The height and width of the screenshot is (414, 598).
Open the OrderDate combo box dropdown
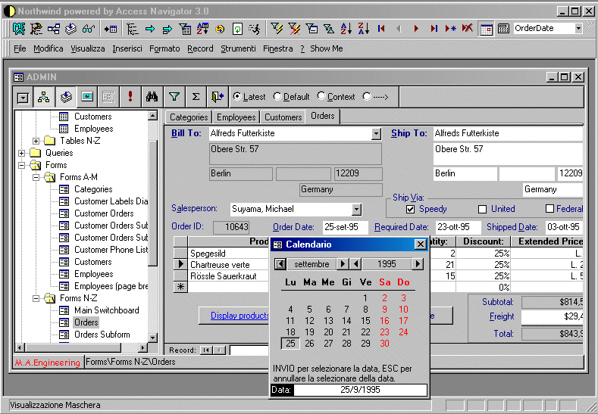click(578, 28)
